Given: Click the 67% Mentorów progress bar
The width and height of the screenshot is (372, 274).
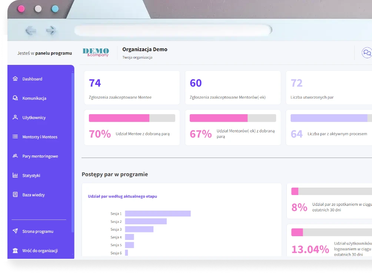Looking at the screenshot, I should [x=233, y=118].
